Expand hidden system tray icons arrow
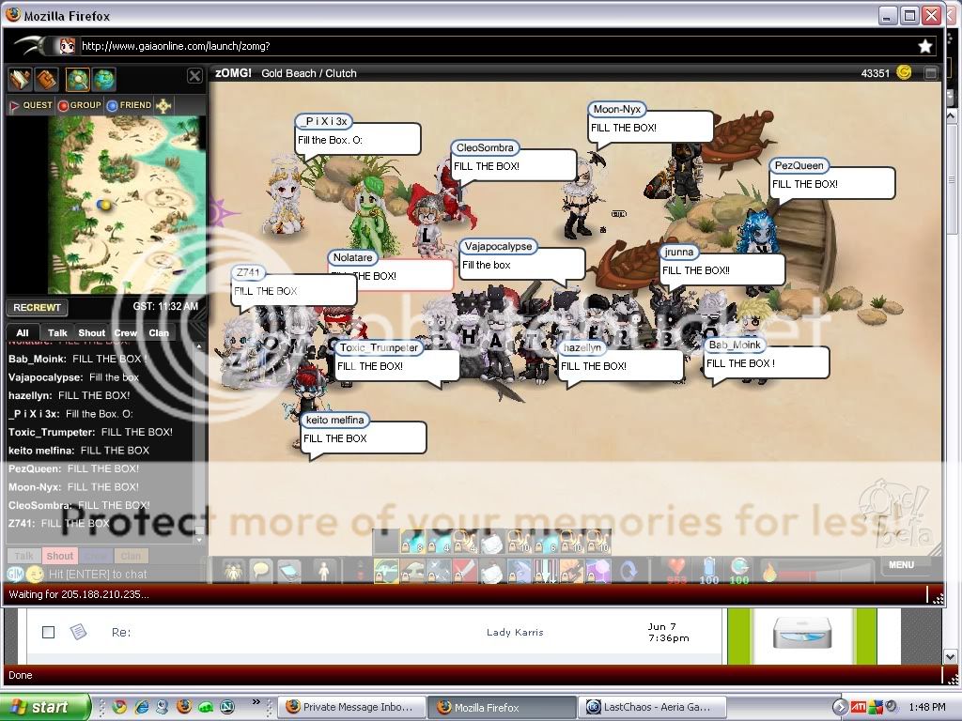The width and height of the screenshot is (962, 721). (x=841, y=707)
